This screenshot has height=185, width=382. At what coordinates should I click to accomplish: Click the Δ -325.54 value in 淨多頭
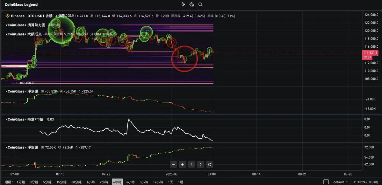[x=86, y=92]
